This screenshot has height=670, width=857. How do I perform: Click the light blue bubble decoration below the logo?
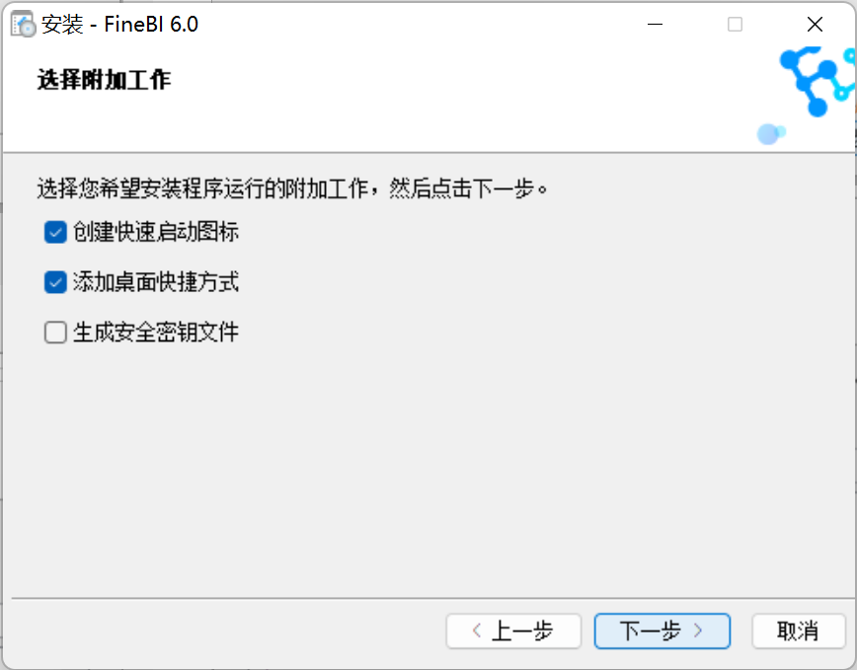[x=771, y=134]
